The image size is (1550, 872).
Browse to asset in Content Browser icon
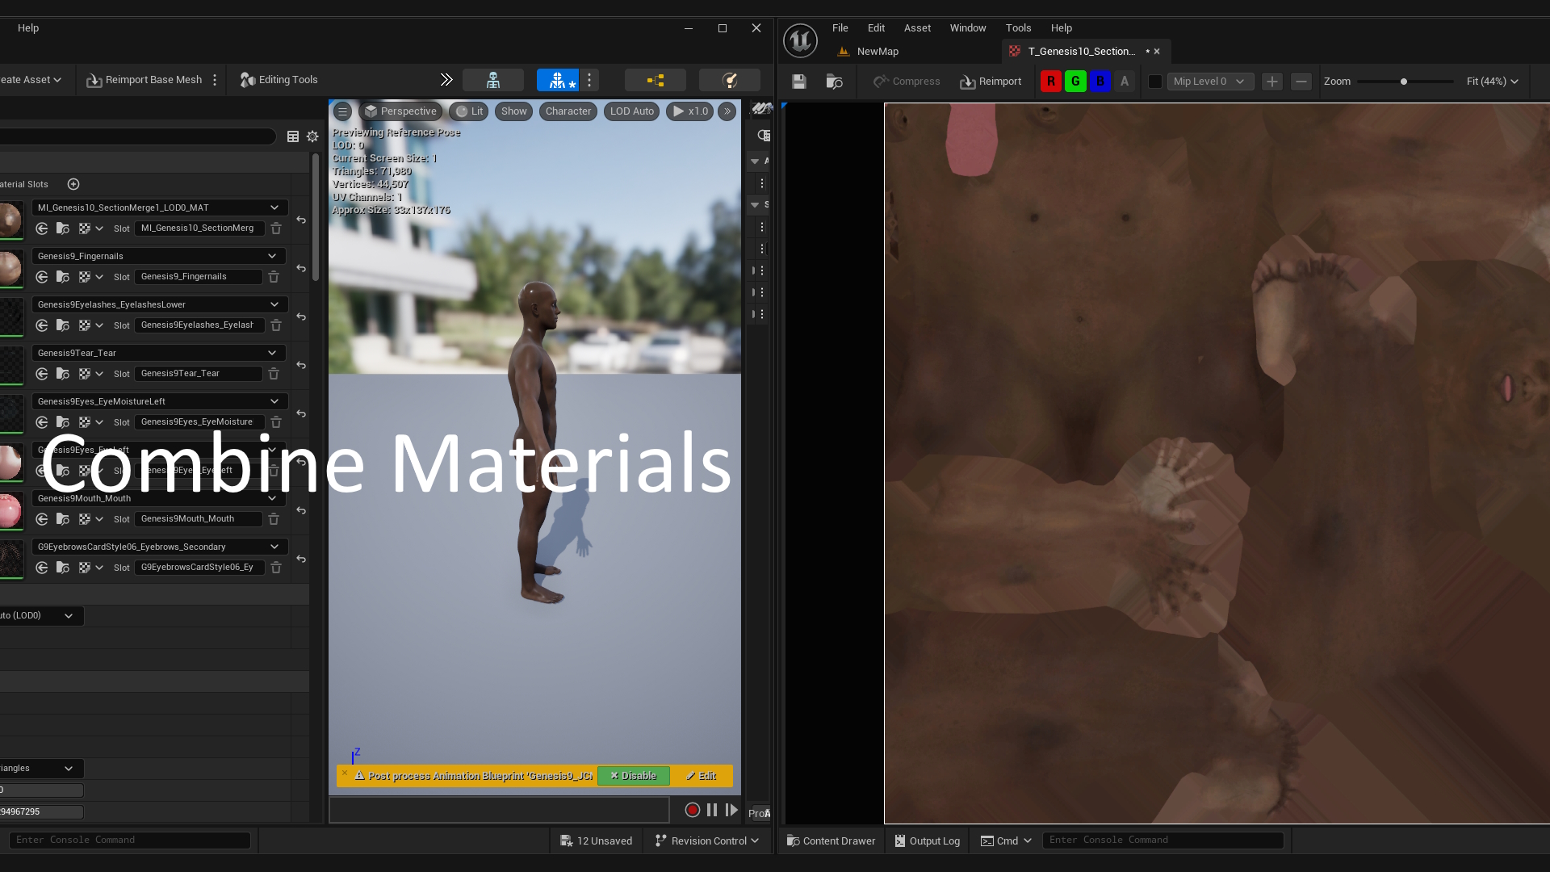tap(835, 82)
